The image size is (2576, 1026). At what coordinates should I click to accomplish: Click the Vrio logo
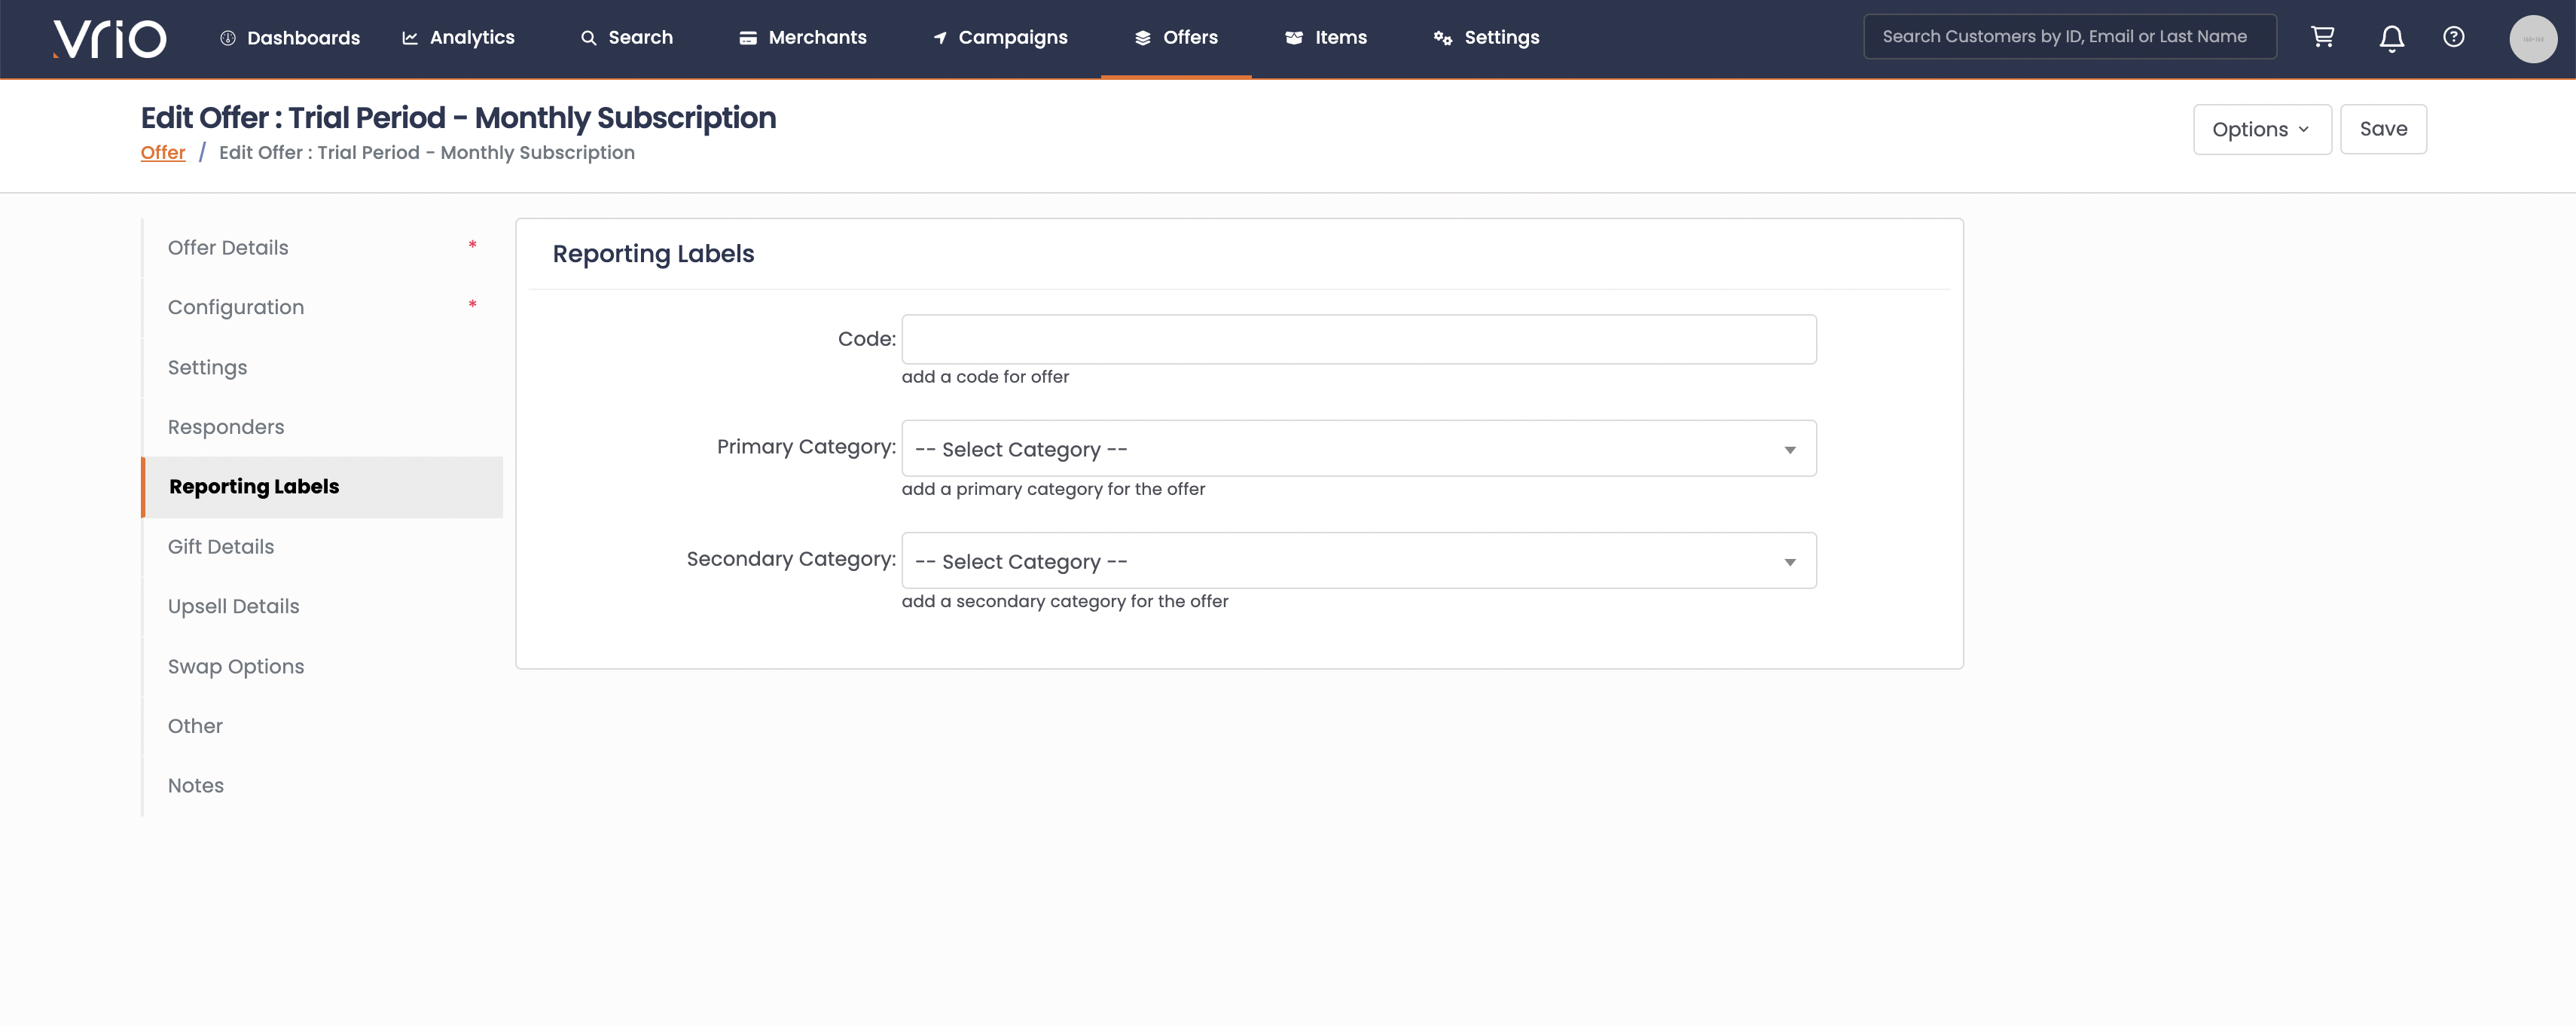pos(110,38)
